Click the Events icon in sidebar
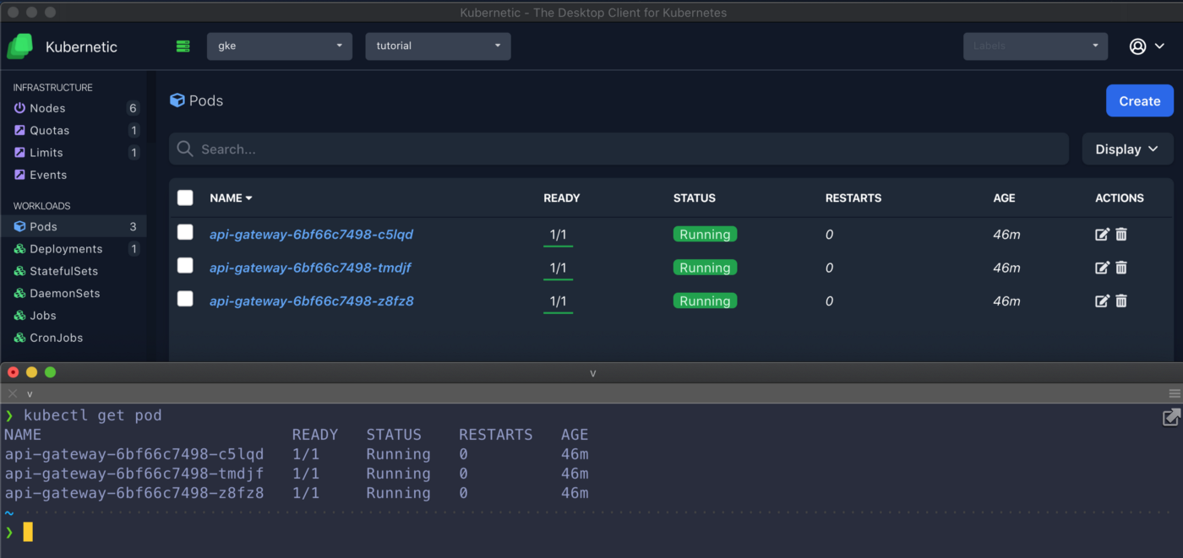The width and height of the screenshot is (1183, 558). (x=20, y=175)
